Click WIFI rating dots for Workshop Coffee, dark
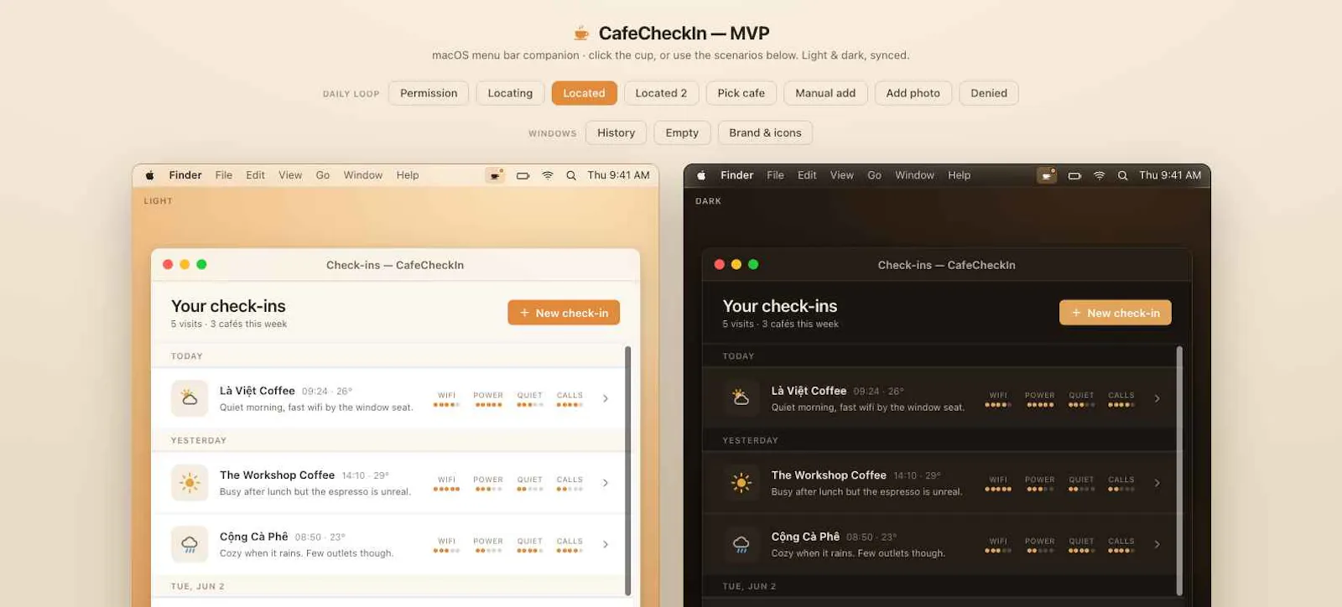Image resolution: width=1342 pixels, height=607 pixels. pyautogui.click(x=998, y=490)
